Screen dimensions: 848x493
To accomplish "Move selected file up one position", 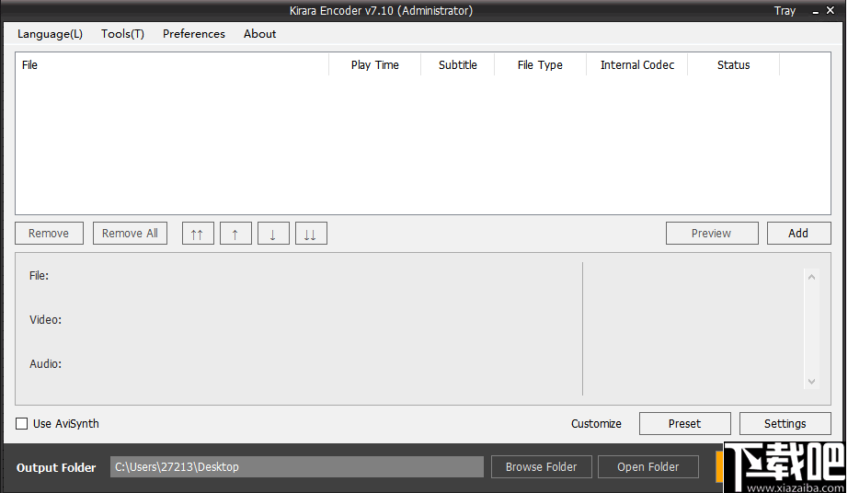I will [235, 234].
